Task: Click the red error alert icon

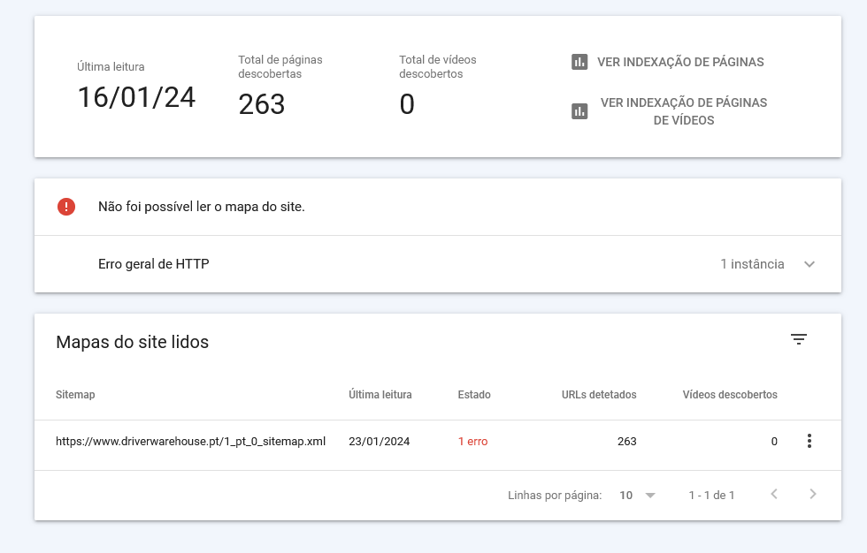Action: point(66,207)
